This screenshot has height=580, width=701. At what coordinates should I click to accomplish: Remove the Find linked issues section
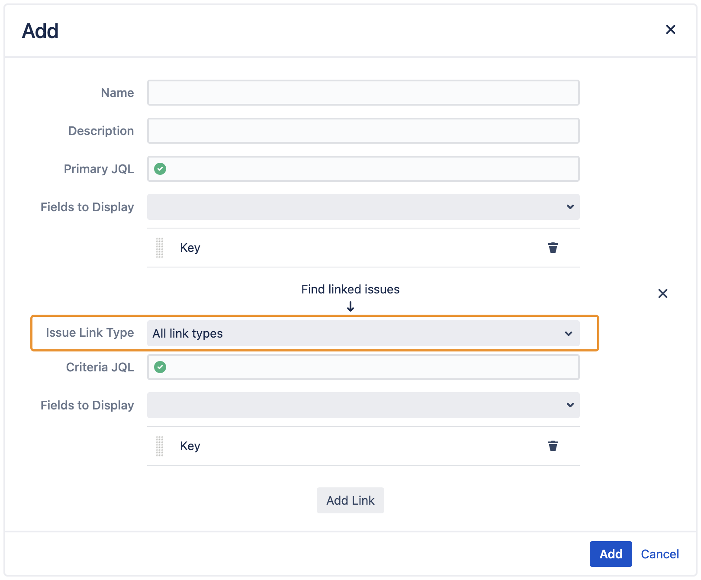(662, 293)
